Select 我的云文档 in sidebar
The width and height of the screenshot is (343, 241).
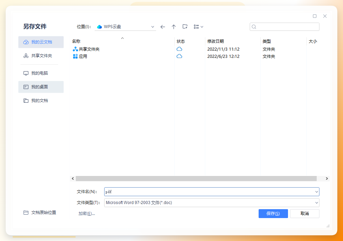(x=41, y=42)
